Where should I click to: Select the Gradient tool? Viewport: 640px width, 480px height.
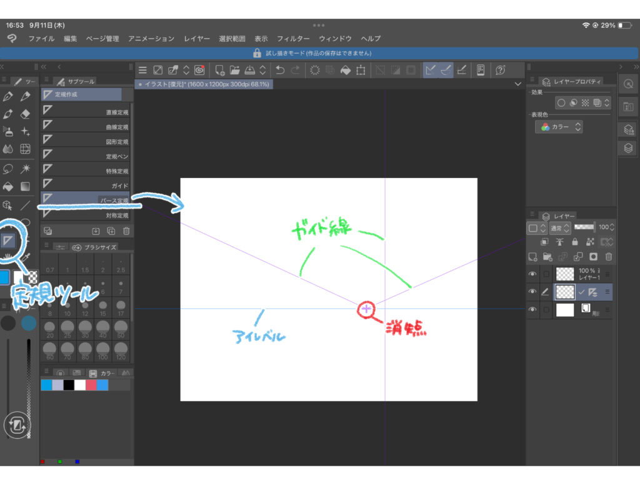click(26, 186)
